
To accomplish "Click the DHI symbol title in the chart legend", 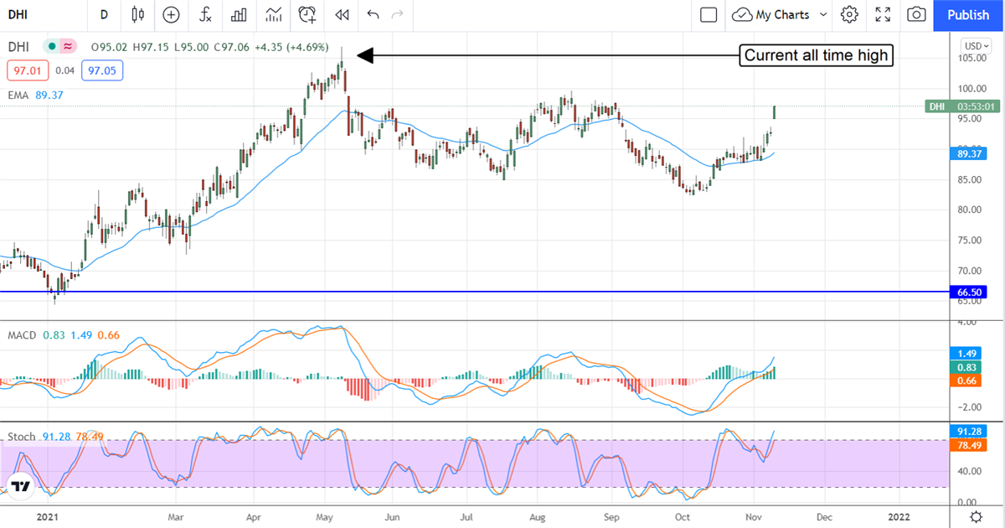I will 20,47.
